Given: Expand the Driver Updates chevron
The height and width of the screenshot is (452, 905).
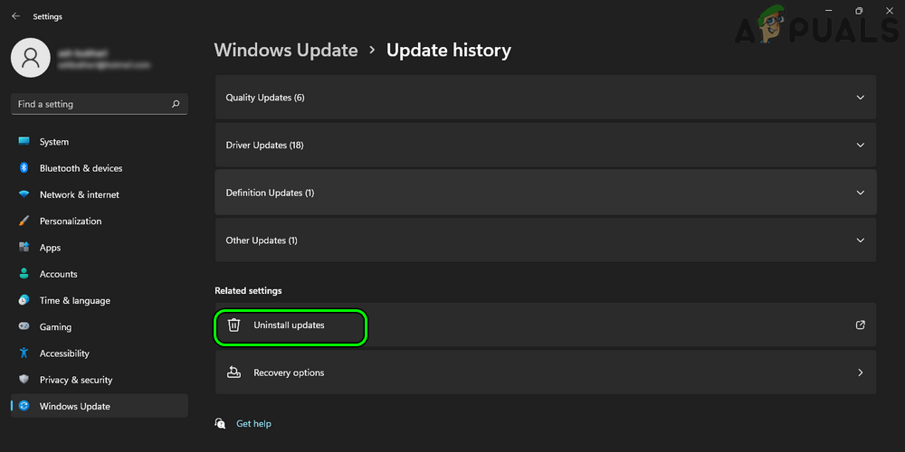Looking at the screenshot, I should pyautogui.click(x=860, y=145).
